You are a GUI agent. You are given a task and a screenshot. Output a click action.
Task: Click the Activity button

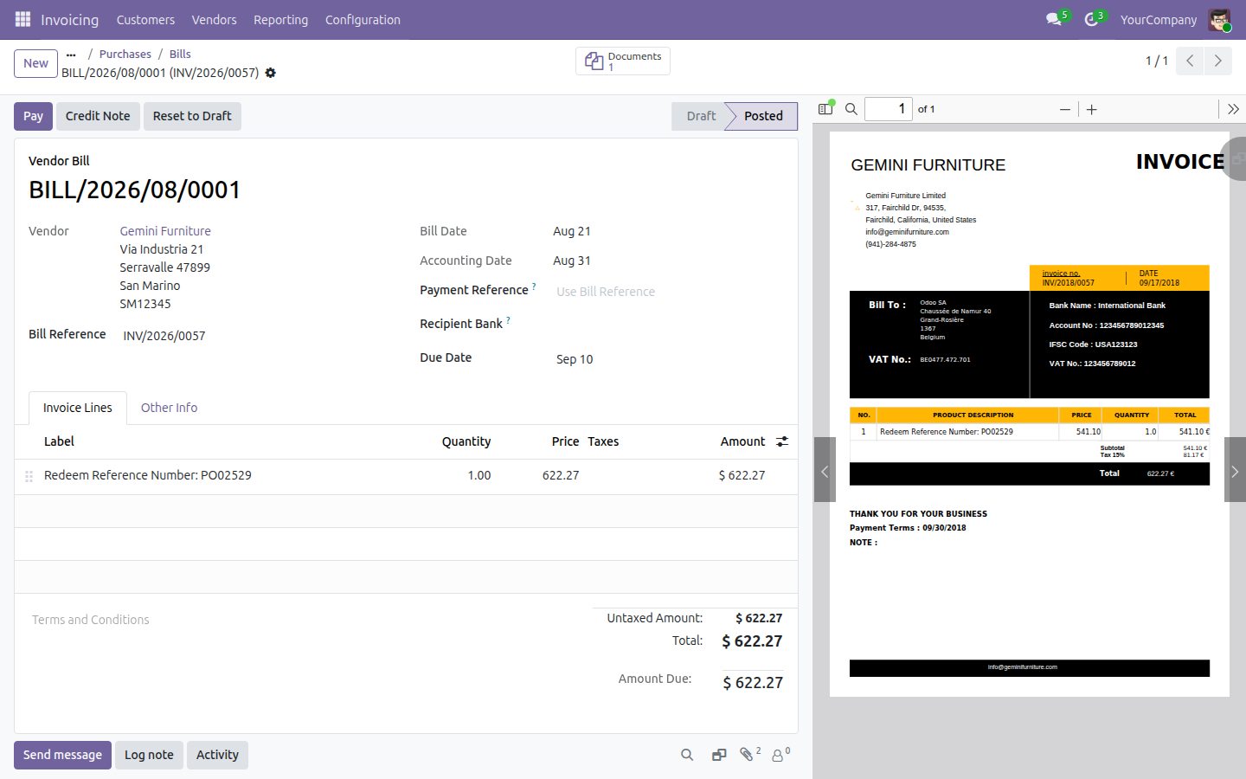click(x=217, y=755)
